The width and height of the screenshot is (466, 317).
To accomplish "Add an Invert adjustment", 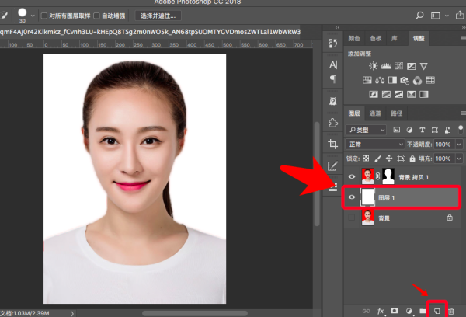I will 374,95.
